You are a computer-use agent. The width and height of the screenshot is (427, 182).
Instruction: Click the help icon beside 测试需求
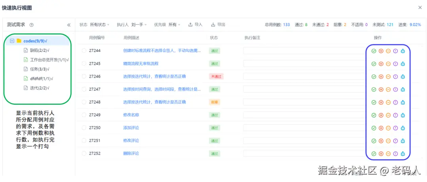[x=31, y=25]
